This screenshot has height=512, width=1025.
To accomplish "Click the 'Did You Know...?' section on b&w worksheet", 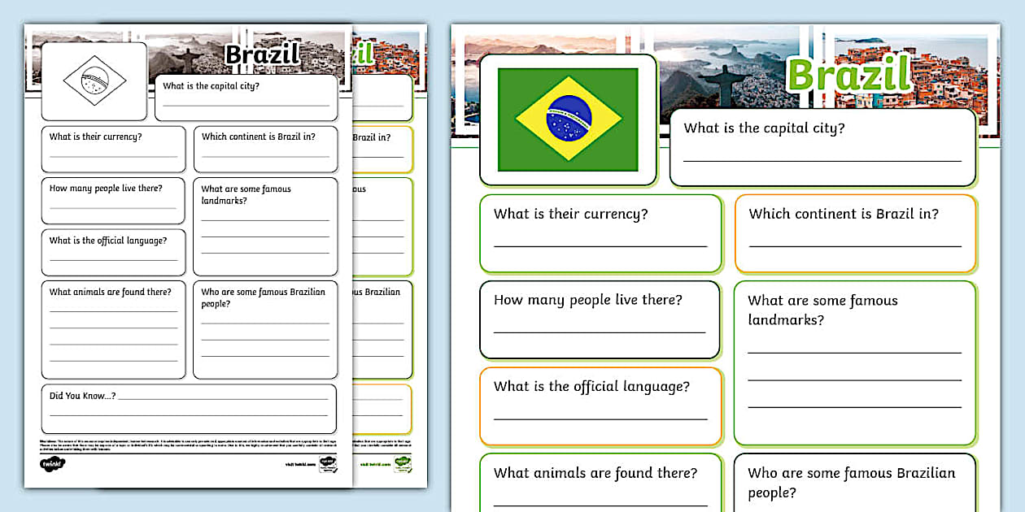I will [189, 409].
